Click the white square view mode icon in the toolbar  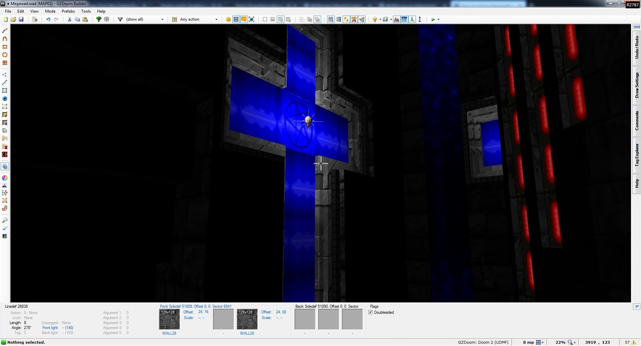pyautogui.click(x=265, y=19)
